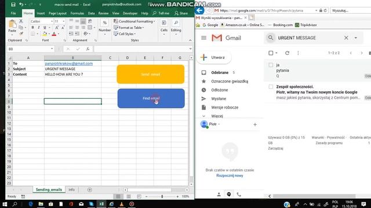Click the font color A icon
Viewport: 371px width, 208px height.
54,34
